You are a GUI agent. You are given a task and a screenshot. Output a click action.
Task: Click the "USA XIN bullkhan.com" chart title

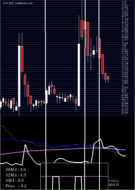(18, 3)
